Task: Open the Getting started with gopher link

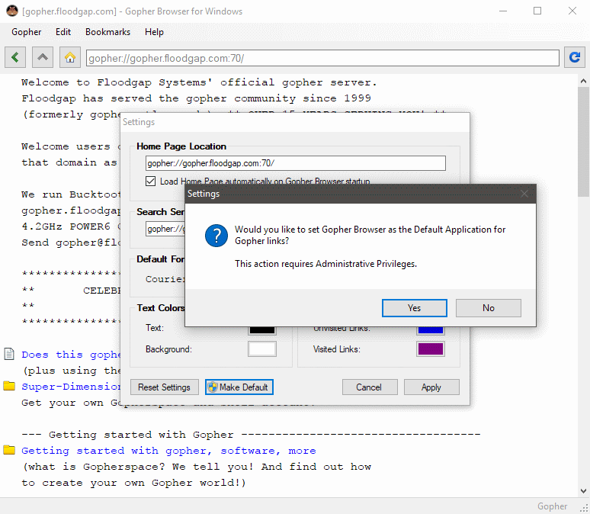Action: click(168, 451)
